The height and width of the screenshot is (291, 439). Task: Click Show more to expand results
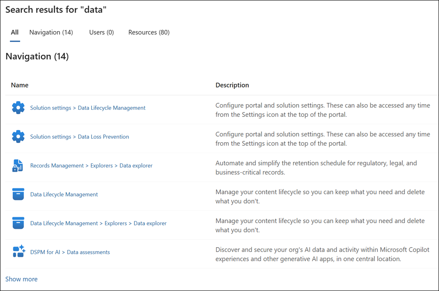point(21,279)
